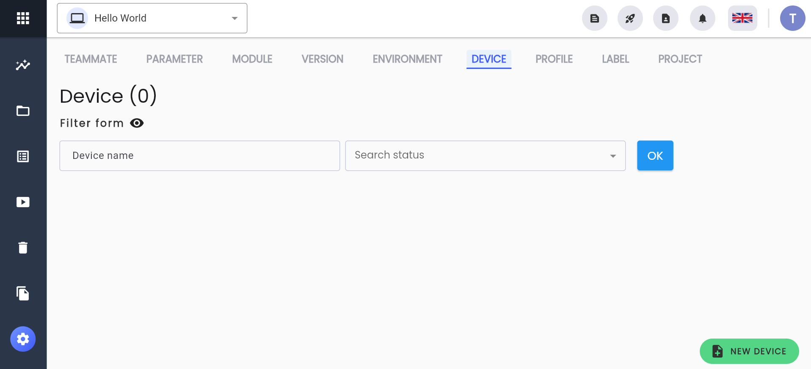Open the play video sidebar icon

[23, 202]
